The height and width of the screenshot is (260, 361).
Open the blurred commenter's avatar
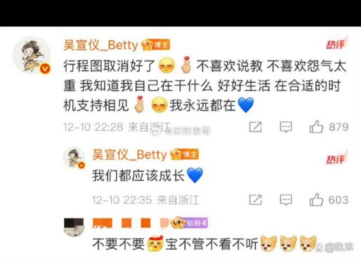73,227
